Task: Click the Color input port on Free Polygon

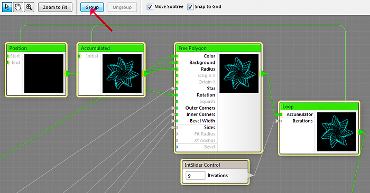Action: click(x=177, y=56)
